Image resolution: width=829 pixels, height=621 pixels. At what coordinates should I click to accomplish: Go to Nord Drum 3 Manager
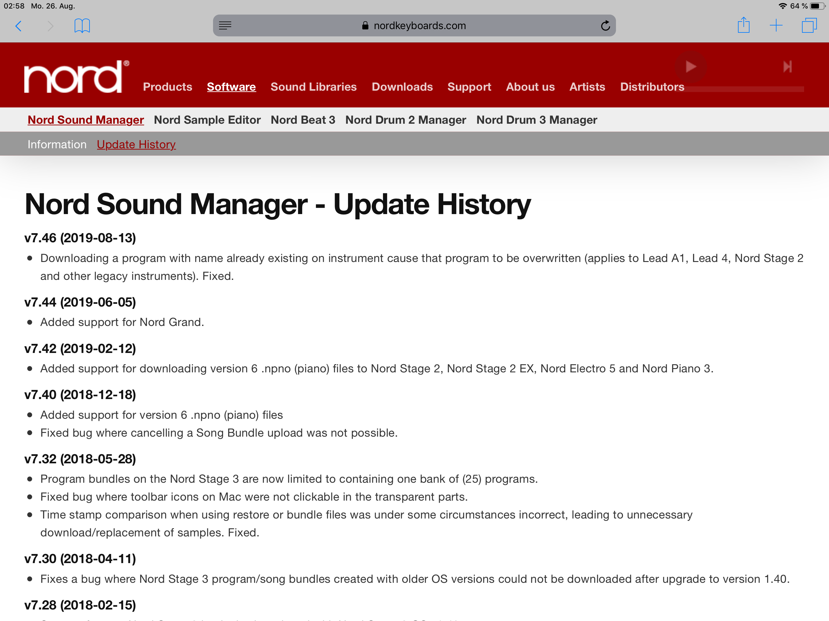click(x=537, y=120)
